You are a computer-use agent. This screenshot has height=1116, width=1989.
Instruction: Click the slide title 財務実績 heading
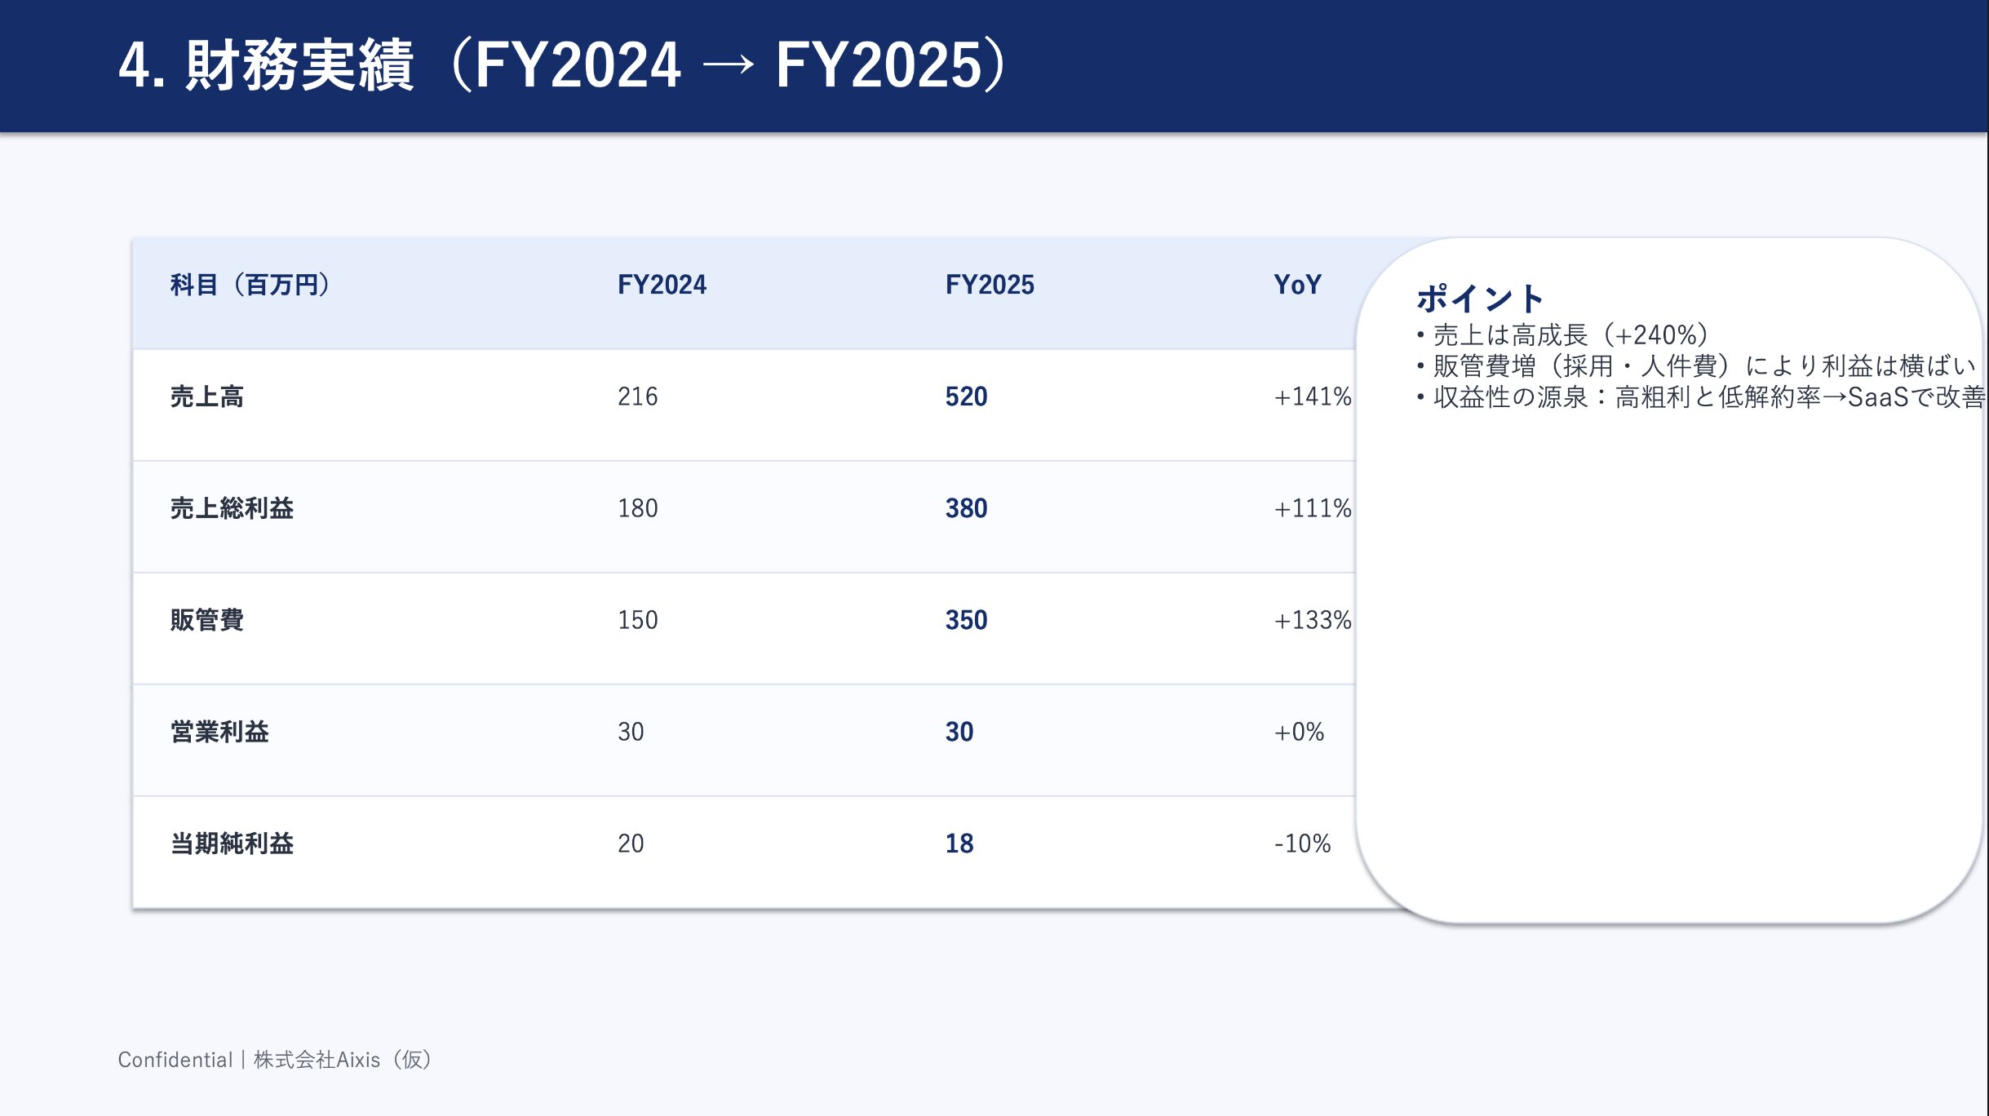point(563,65)
